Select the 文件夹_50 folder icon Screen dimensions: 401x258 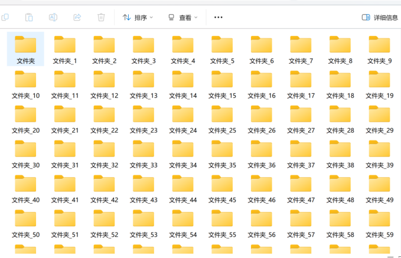25,218
